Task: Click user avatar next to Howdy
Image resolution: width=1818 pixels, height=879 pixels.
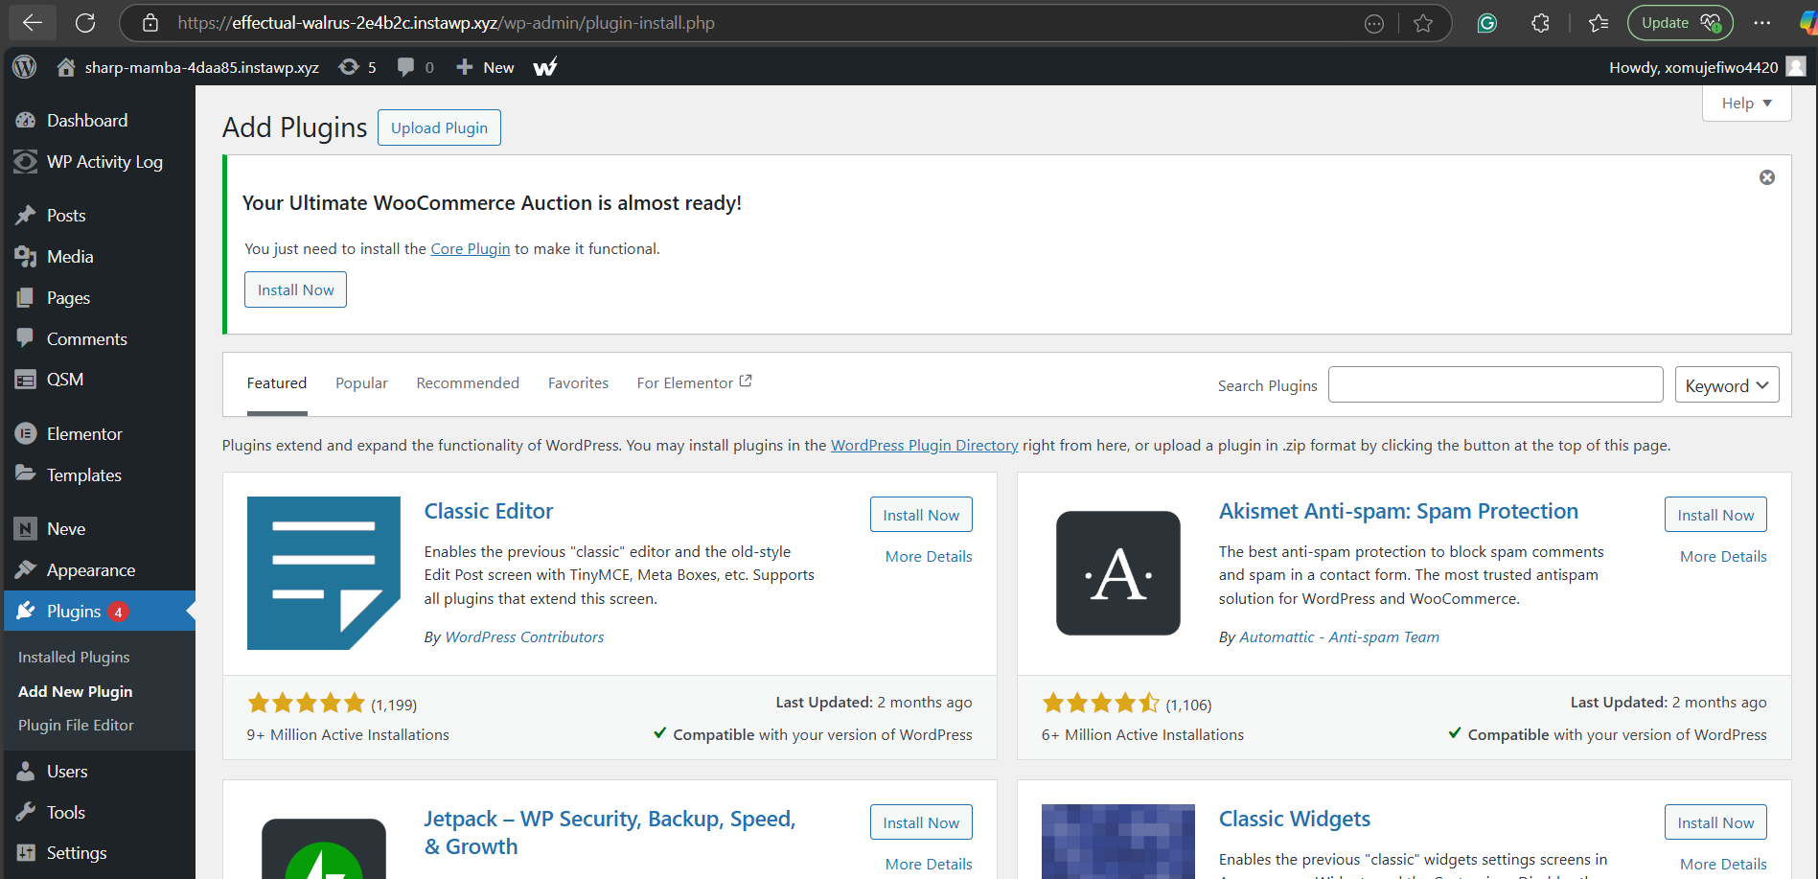Action: click(x=1797, y=67)
